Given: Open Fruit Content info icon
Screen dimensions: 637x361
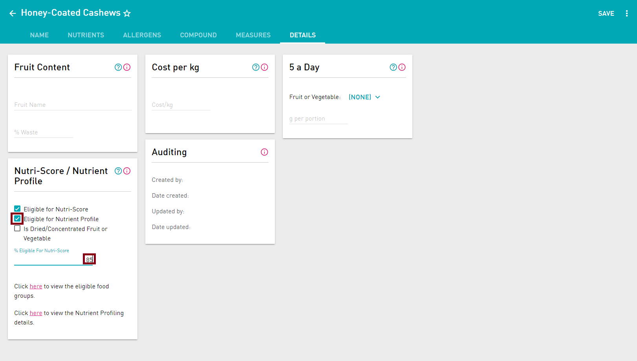Looking at the screenshot, I should [127, 67].
